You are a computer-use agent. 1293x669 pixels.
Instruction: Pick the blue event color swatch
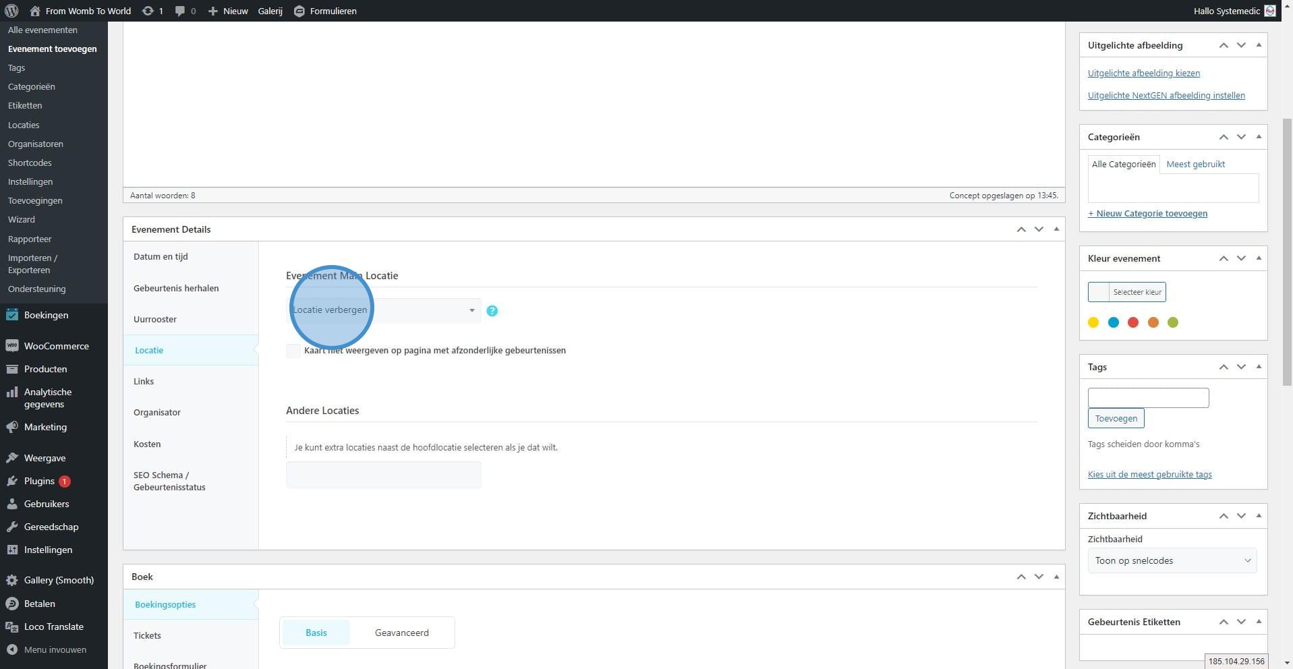click(x=1114, y=322)
